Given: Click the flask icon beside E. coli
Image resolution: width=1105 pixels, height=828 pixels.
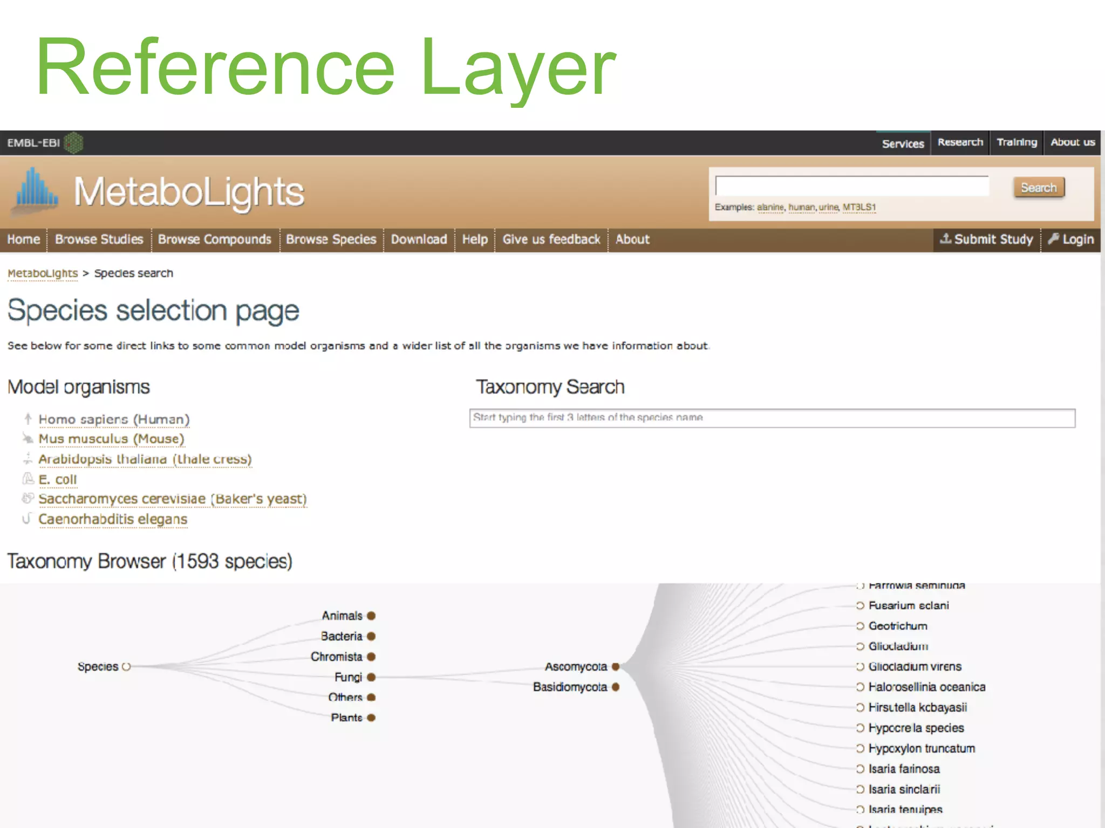Looking at the screenshot, I should pyautogui.click(x=28, y=479).
